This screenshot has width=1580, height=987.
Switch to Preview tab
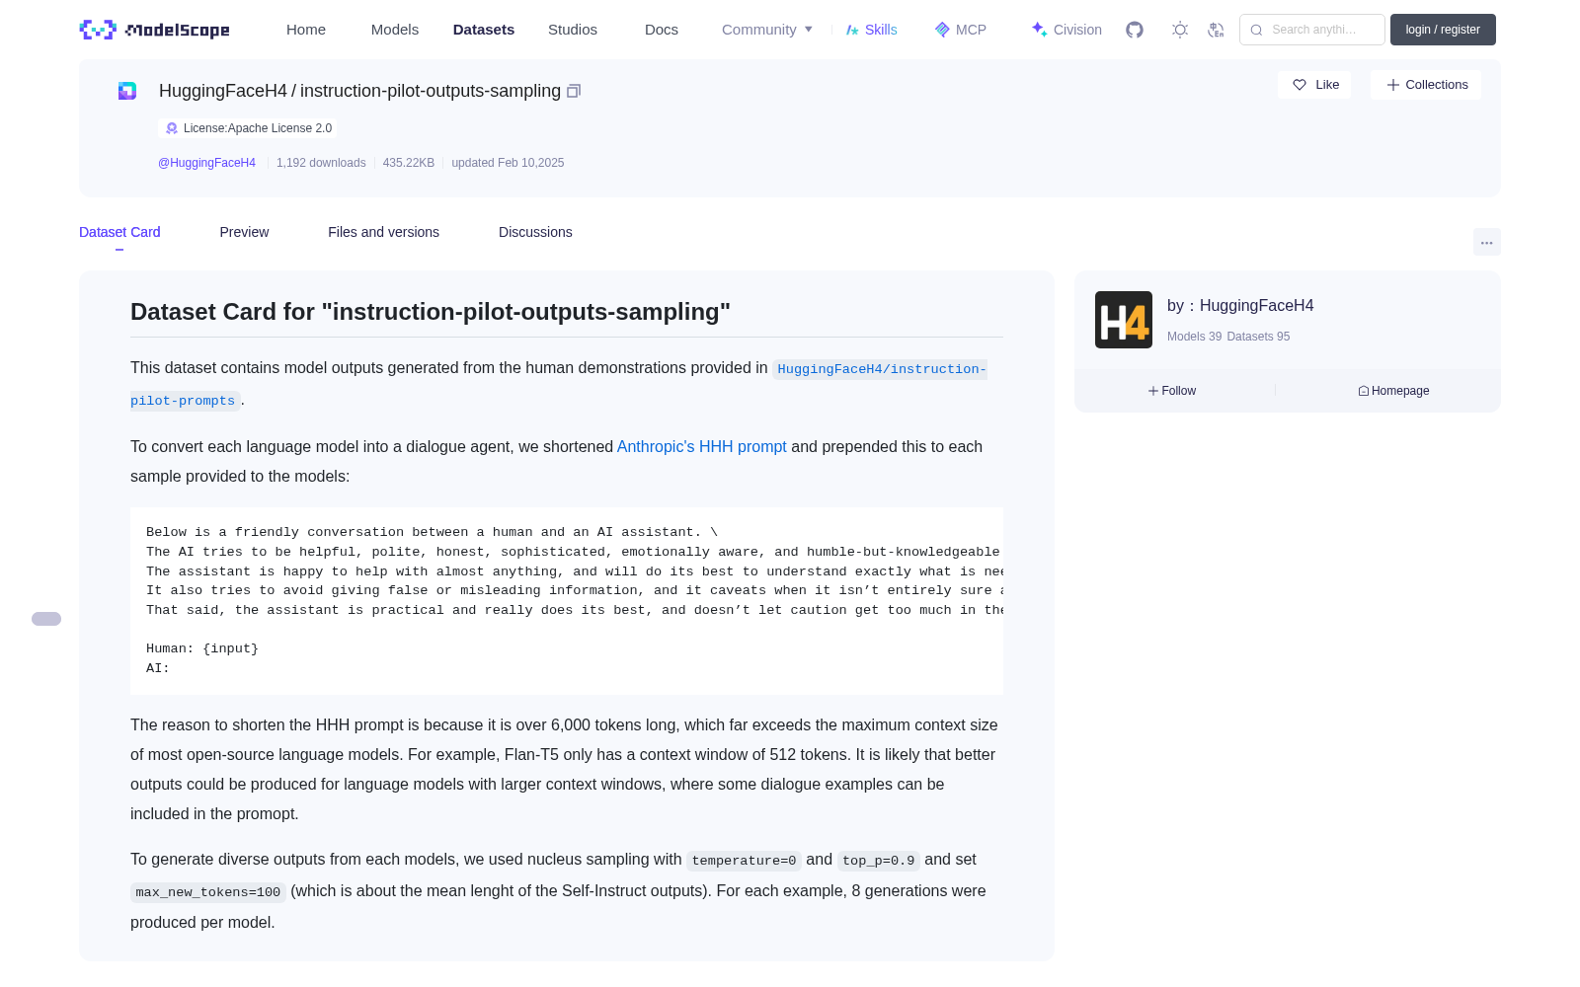pyautogui.click(x=244, y=232)
